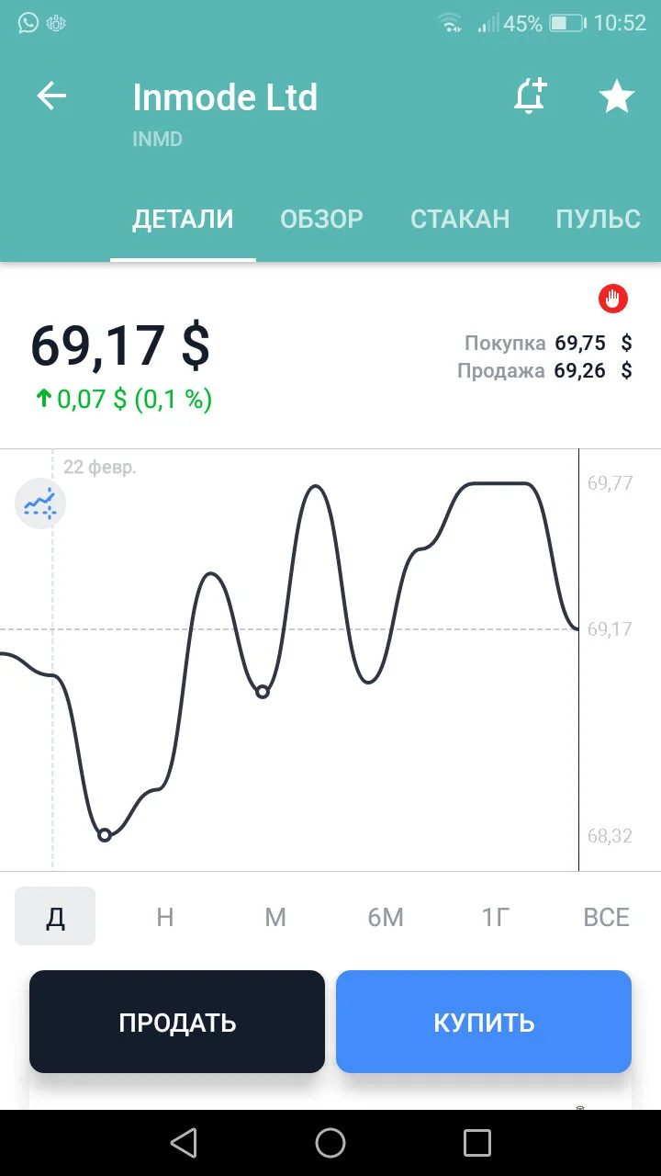Tap the Продажа 69,26 $ price

coord(544,371)
